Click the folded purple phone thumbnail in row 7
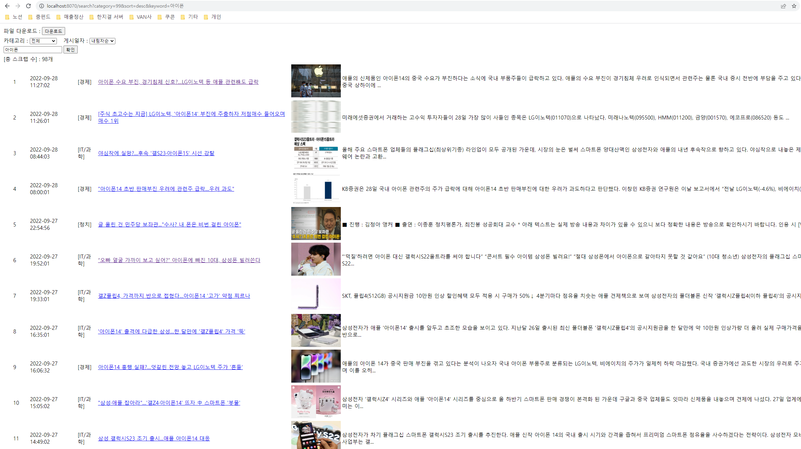801x449 pixels. pos(316,295)
